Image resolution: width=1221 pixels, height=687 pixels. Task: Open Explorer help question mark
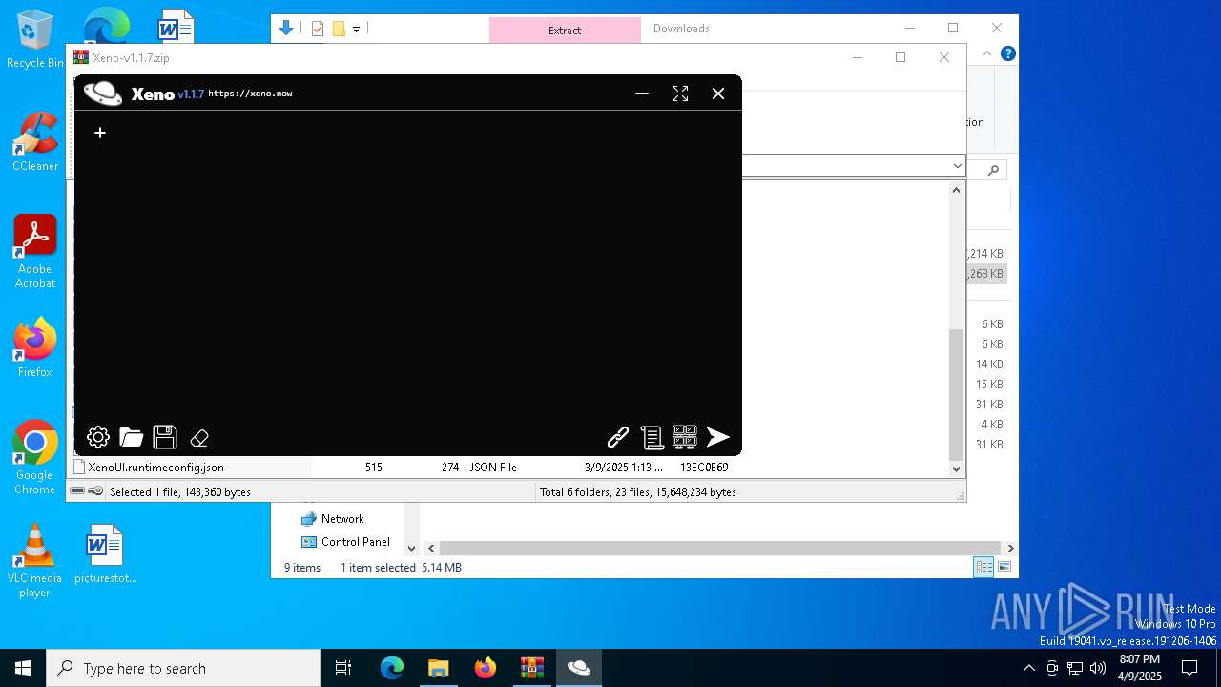click(x=1007, y=53)
